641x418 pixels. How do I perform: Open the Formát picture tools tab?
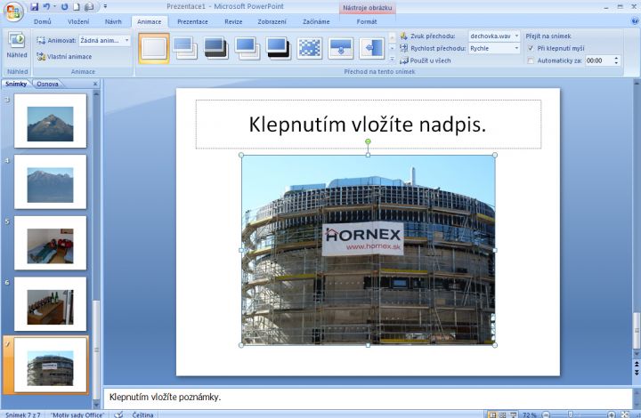(367, 21)
